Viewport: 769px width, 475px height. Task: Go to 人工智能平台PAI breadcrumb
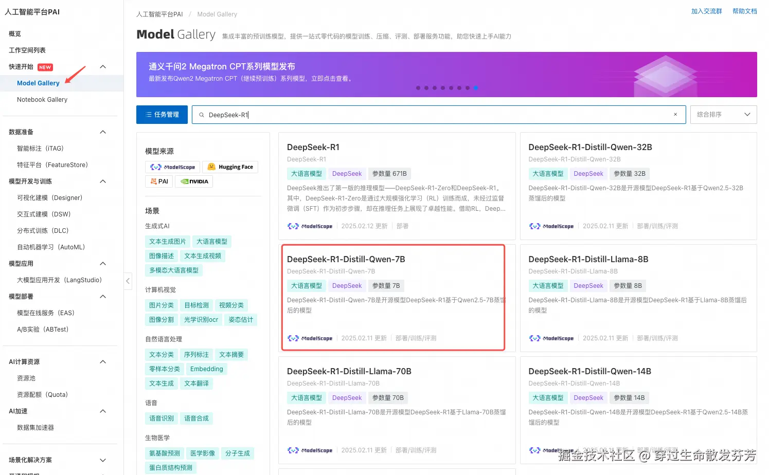pos(159,14)
